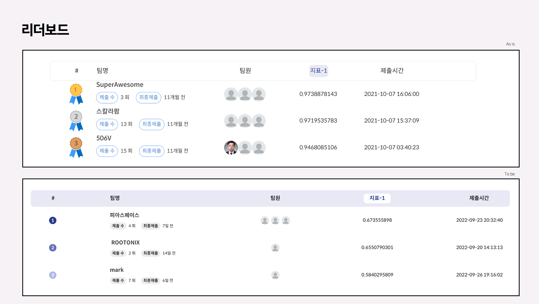539x304 pixels.
Task: Click SuperAwesome's 최종제출 badge
Action: (148, 97)
